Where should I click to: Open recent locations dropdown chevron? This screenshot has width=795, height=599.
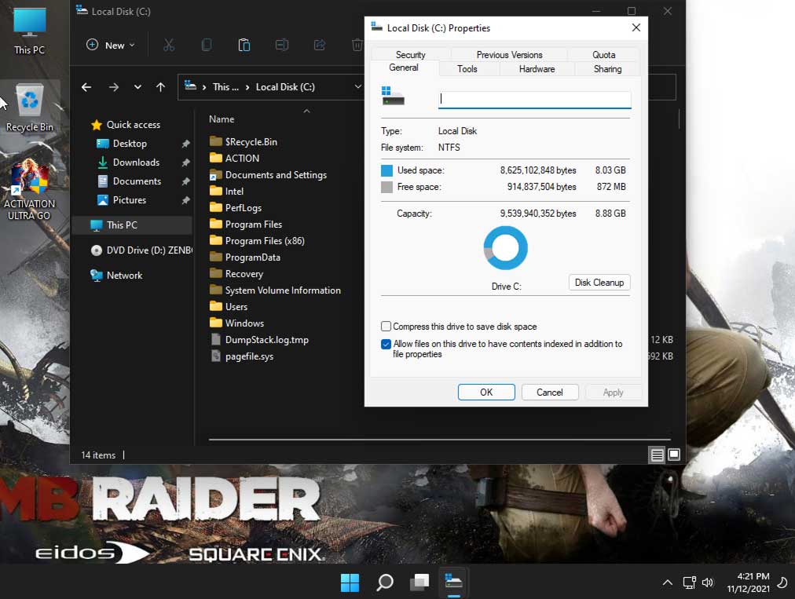pyautogui.click(x=137, y=87)
